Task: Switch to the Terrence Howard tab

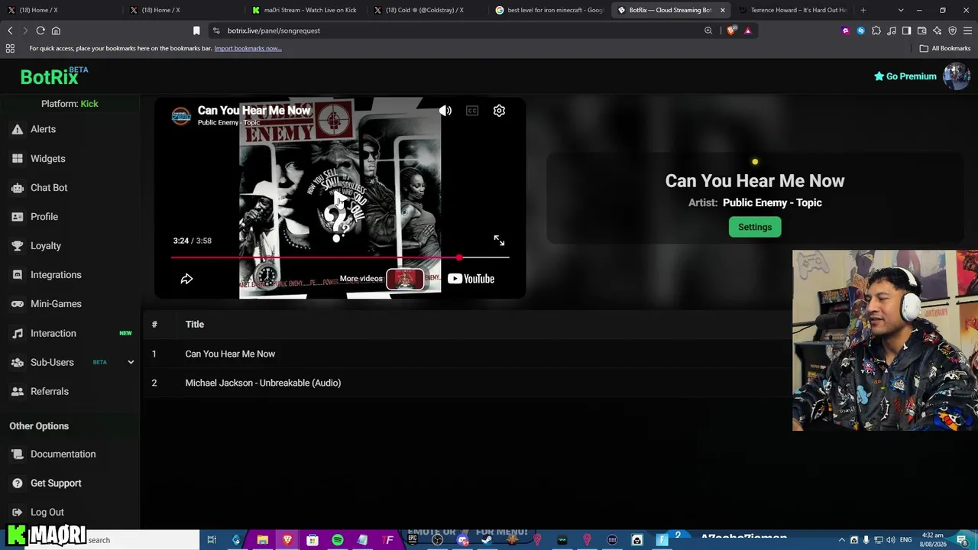Action: tap(793, 10)
